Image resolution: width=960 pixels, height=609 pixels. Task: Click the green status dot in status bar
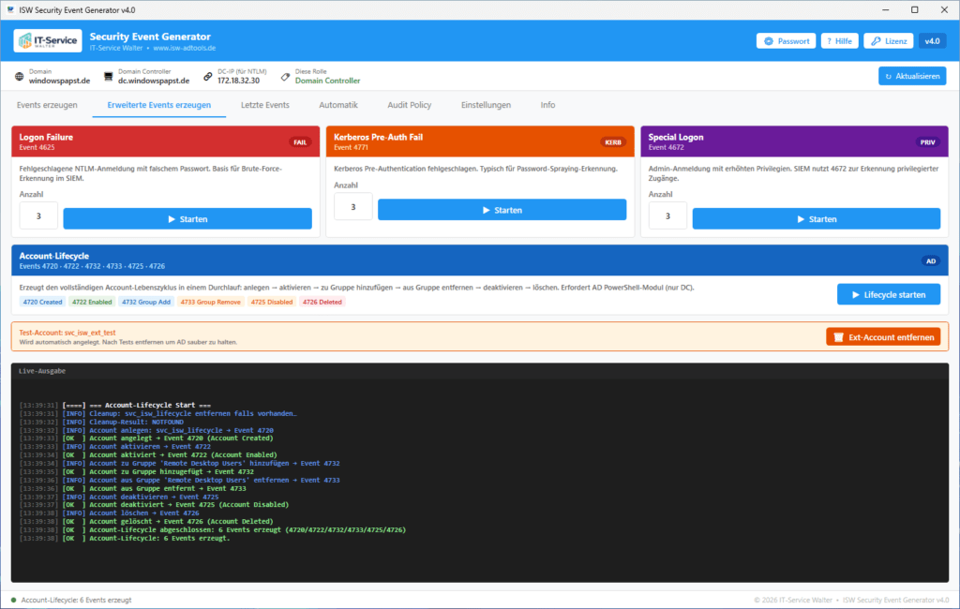[x=13, y=600]
